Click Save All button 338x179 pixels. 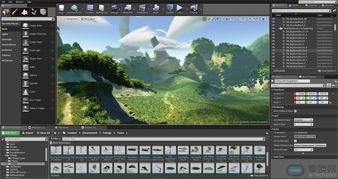(x=44, y=133)
